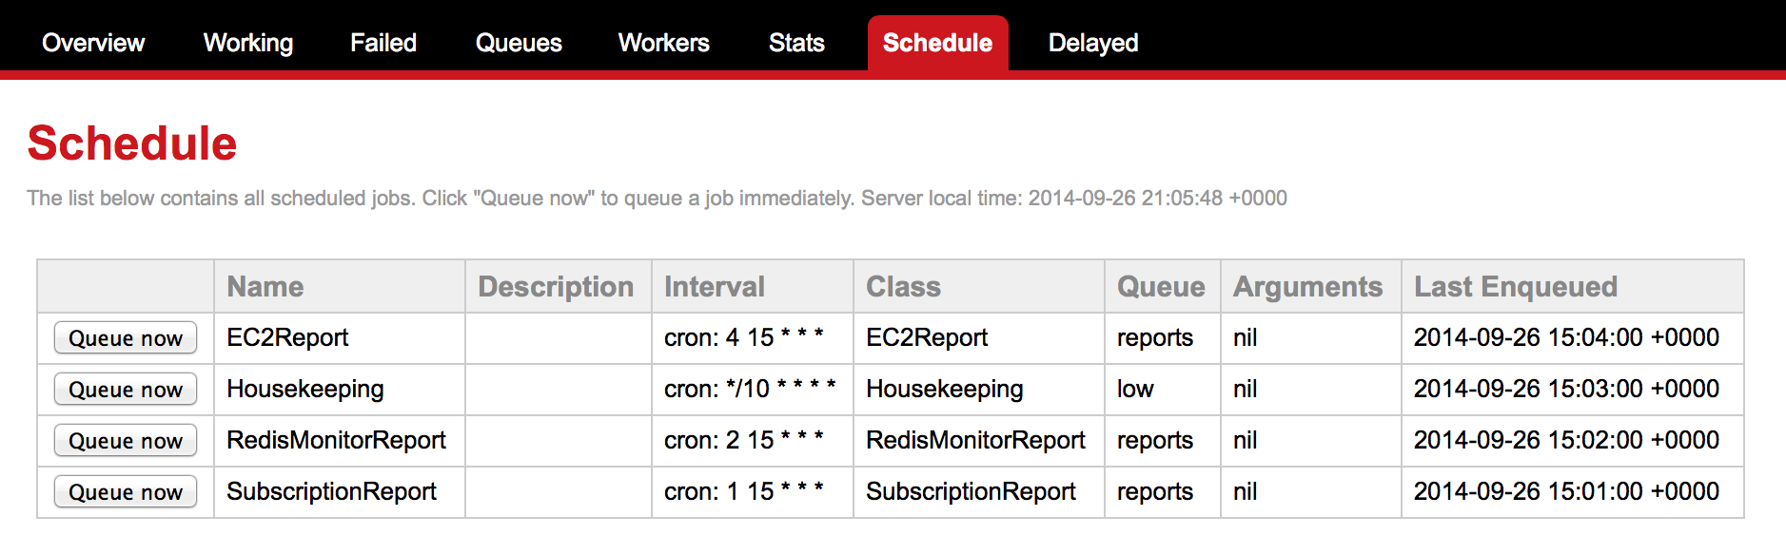Screen dimensions: 1786x554
Task: Select the active Schedule tab
Action: [x=938, y=43]
